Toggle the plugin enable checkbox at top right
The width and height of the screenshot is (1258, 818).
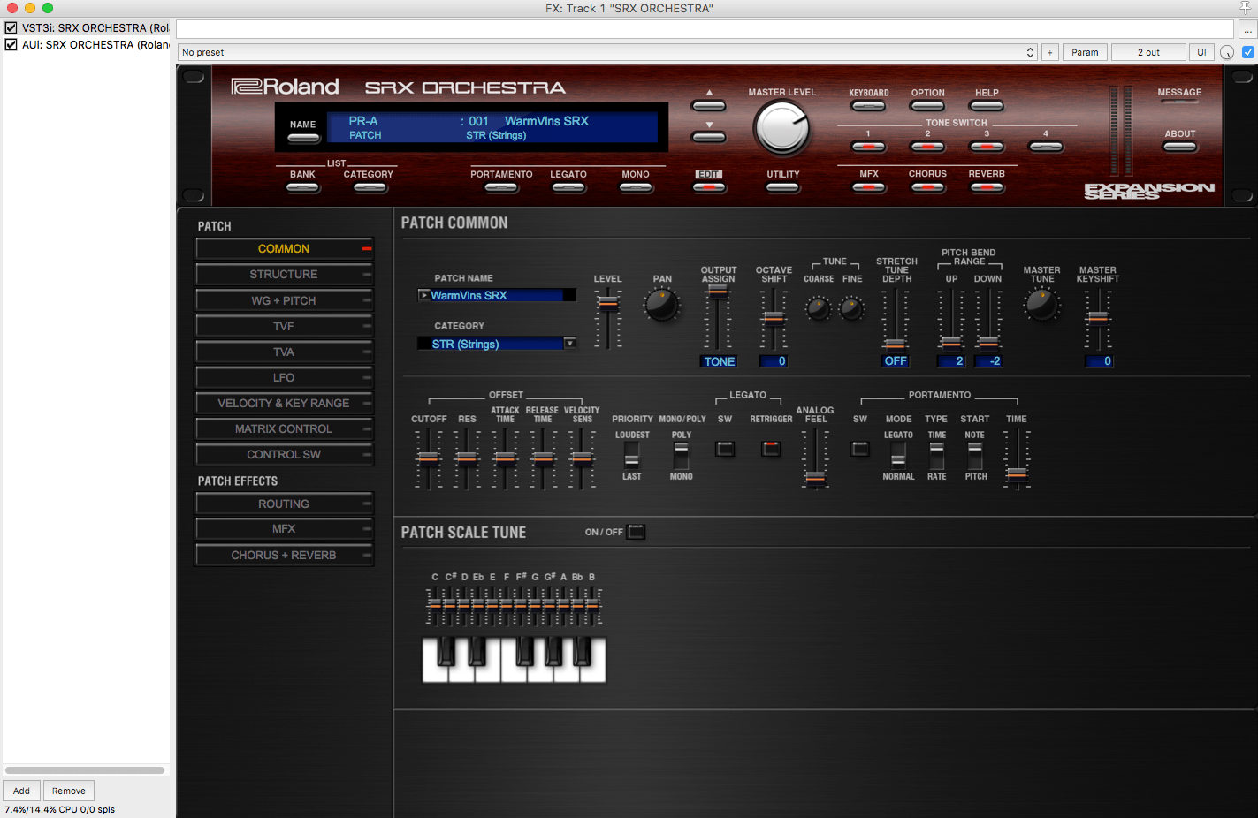1248,52
